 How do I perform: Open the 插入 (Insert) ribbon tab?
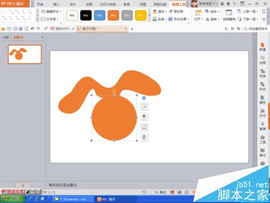[56, 4]
